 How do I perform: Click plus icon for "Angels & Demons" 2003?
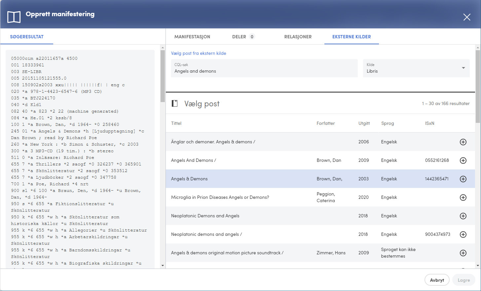tap(463, 179)
